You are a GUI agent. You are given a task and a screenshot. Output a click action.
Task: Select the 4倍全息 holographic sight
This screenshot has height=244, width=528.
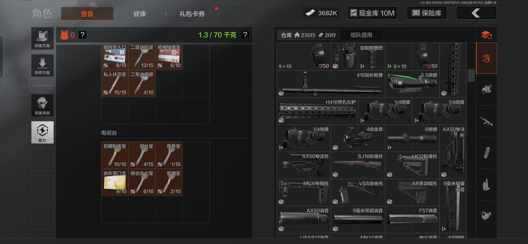358,138
